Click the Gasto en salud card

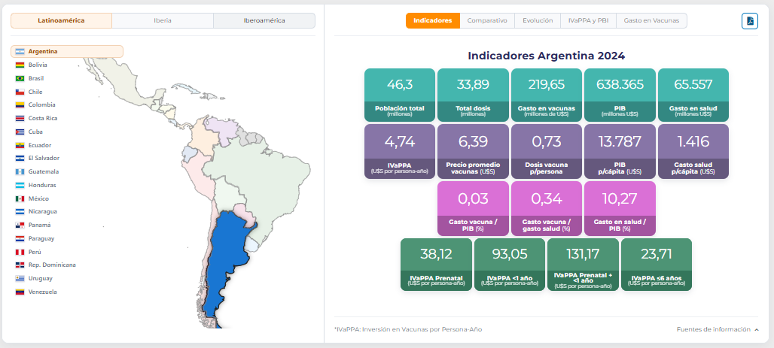[x=693, y=95]
